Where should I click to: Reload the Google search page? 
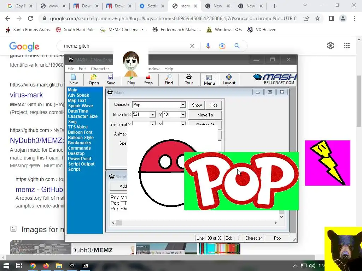[x=30, y=18]
